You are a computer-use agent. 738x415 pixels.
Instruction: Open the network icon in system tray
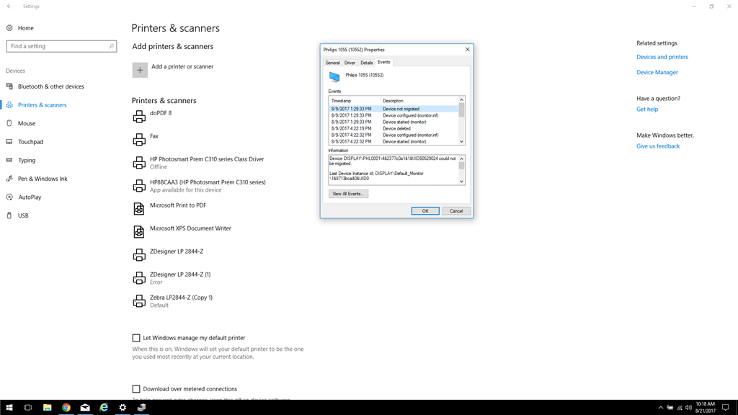(679, 408)
